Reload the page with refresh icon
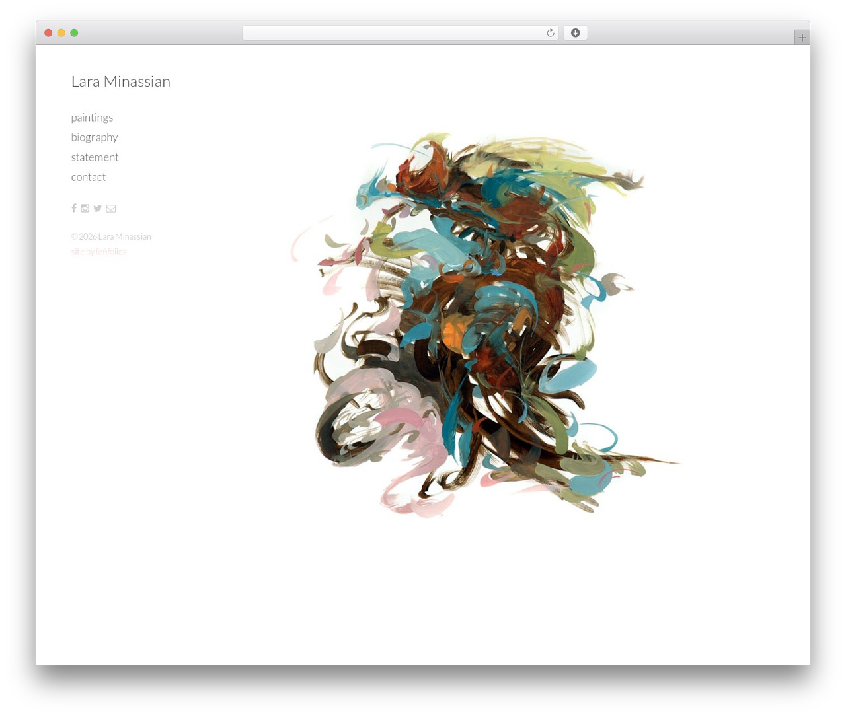 [550, 33]
